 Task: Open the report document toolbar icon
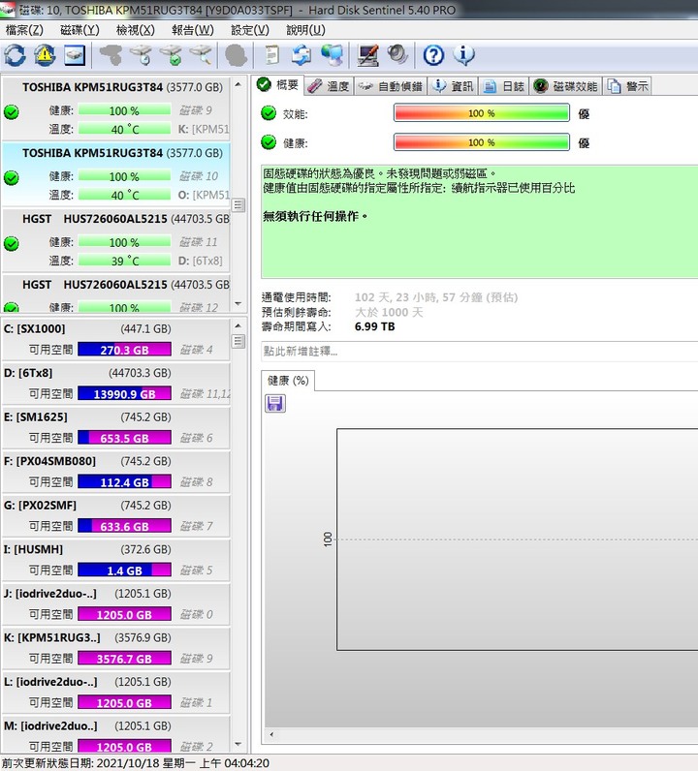coord(272,55)
